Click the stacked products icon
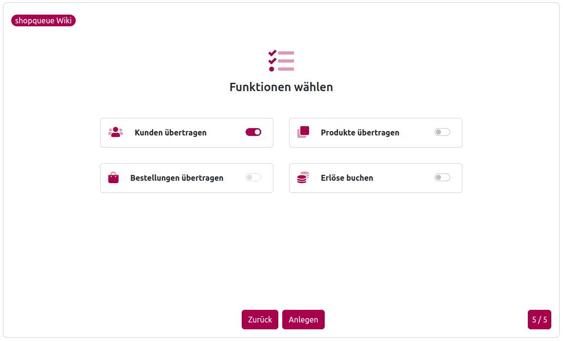This screenshot has height=341, width=563. click(303, 132)
